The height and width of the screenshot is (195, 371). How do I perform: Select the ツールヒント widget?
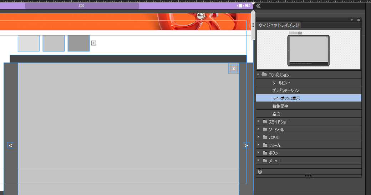coord(309,83)
